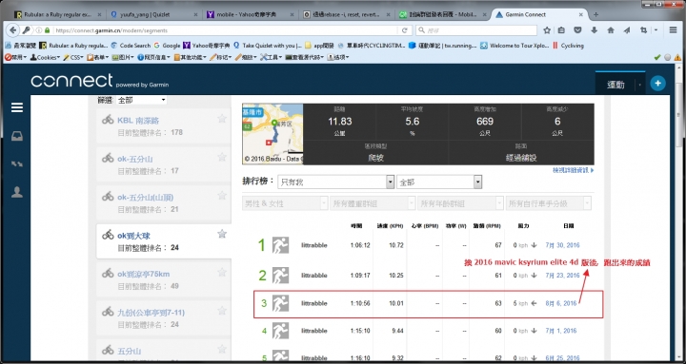This screenshot has height=364, width=686.
Task: Open the 男性 & 女性 gender dropdown
Action: pos(285,203)
